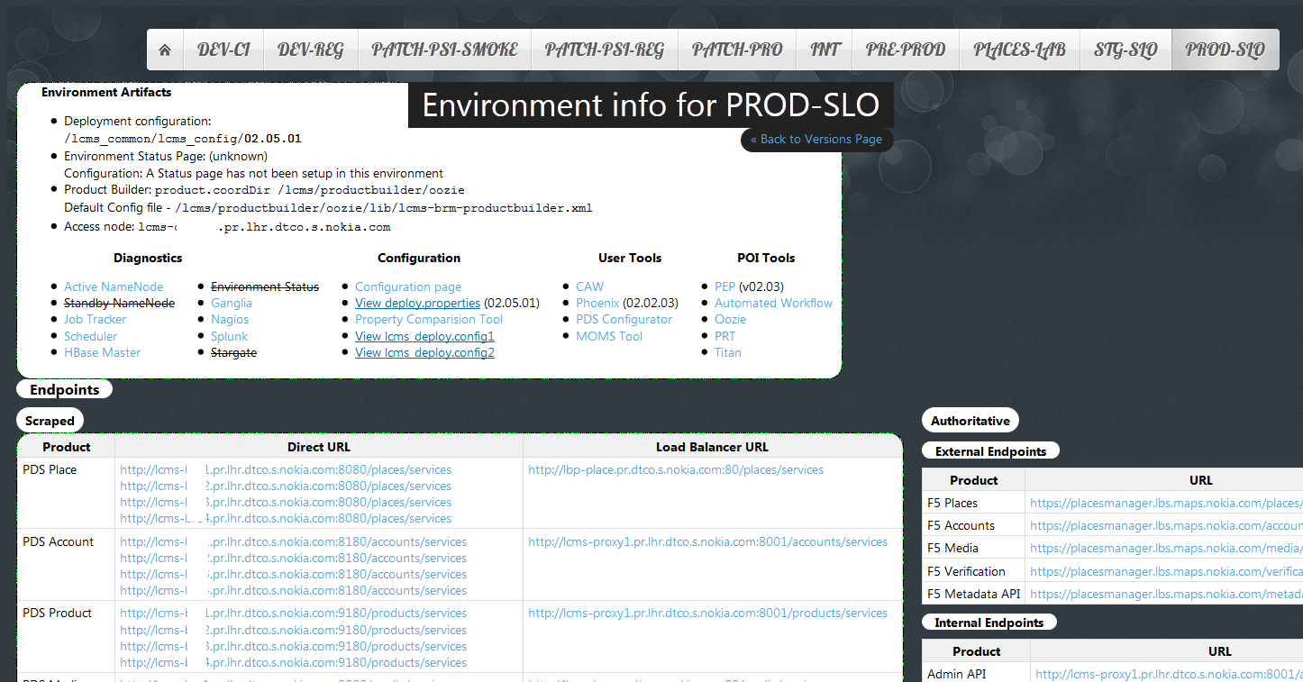Open first PDS Account direct URL
This screenshot has width=1303, height=682.
click(x=293, y=541)
